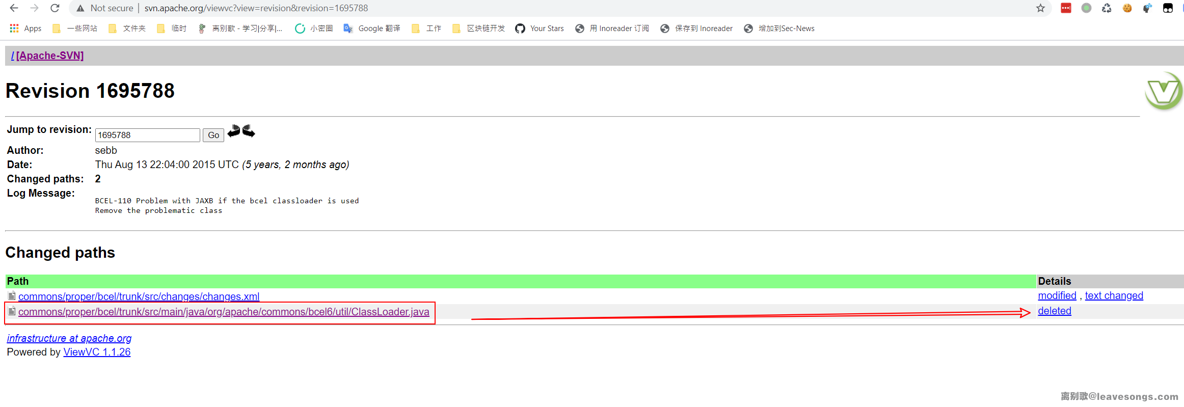Reload the page in the browser
Screen dimensions: 1184x407
(x=55, y=8)
